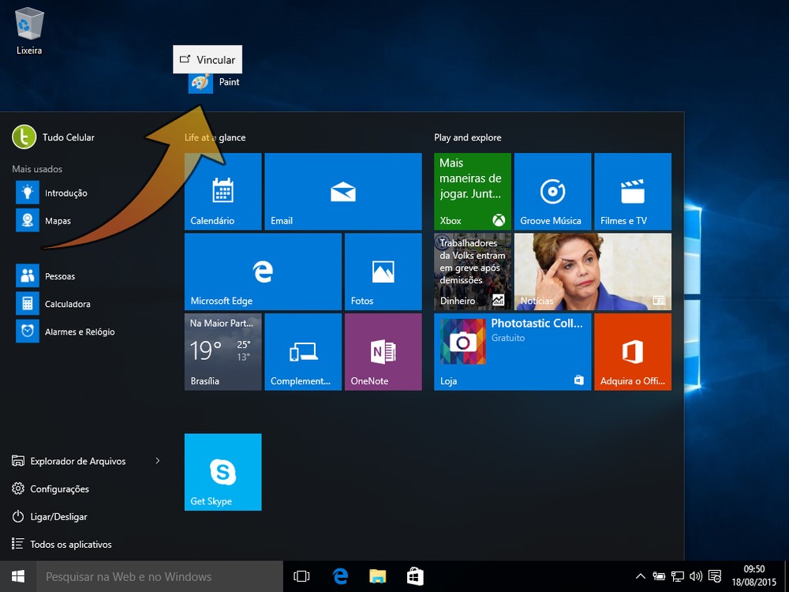
Task: Open Filmes e TV tile
Action: (x=632, y=192)
